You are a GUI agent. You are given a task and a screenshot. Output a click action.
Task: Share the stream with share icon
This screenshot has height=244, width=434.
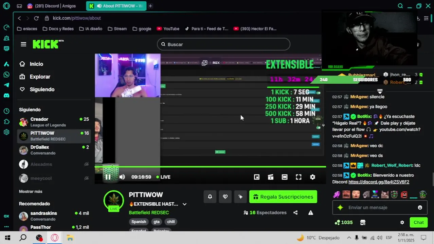(x=295, y=212)
